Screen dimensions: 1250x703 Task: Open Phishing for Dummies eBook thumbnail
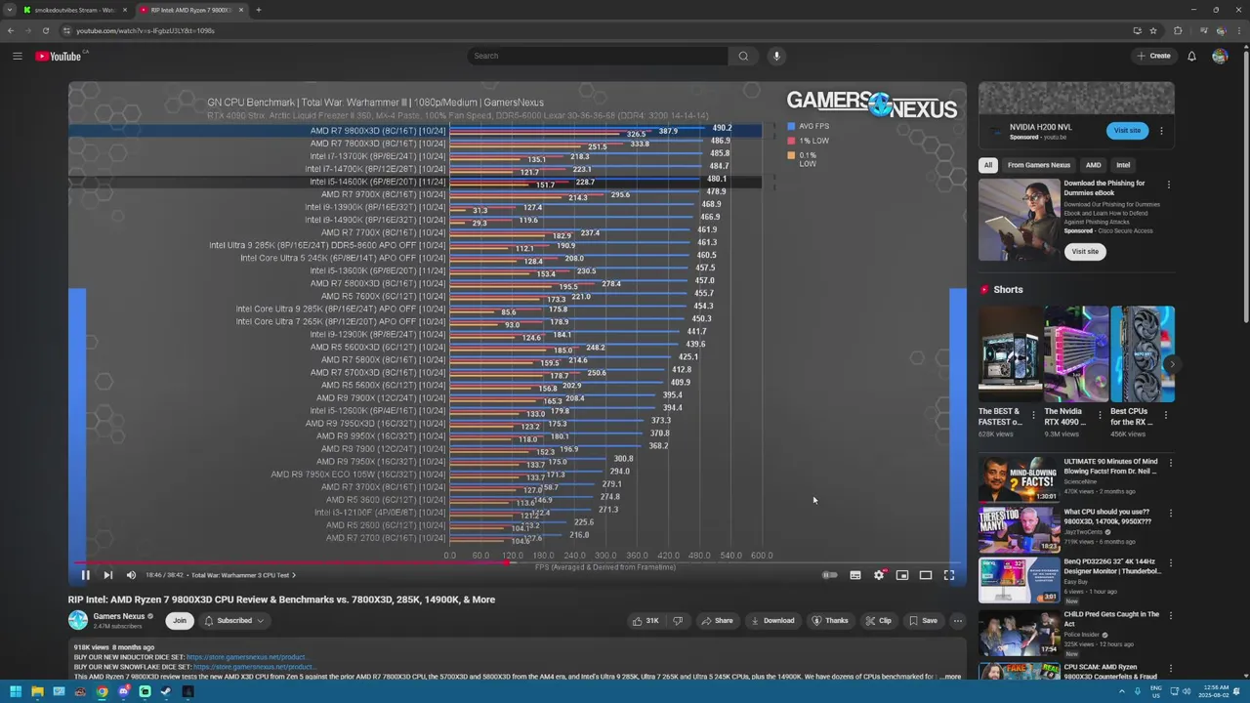pos(1019,220)
